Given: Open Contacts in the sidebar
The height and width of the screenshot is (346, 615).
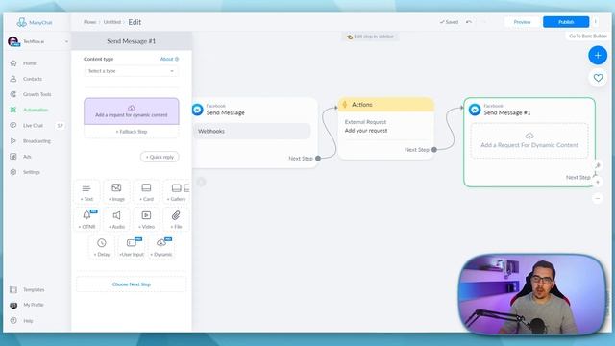Looking at the screenshot, I should pyautogui.click(x=33, y=79).
